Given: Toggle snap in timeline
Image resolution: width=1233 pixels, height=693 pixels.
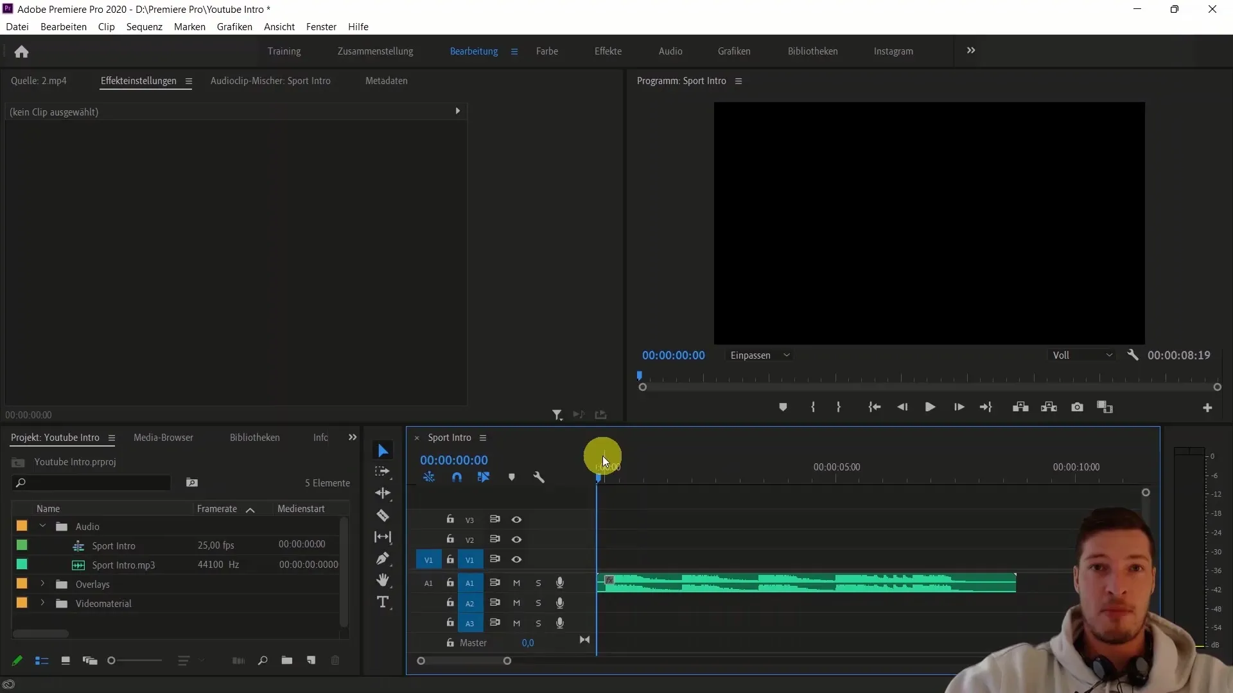Looking at the screenshot, I should pos(457,477).
